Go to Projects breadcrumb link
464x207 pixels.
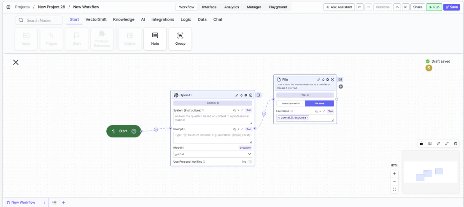[22, 7]
